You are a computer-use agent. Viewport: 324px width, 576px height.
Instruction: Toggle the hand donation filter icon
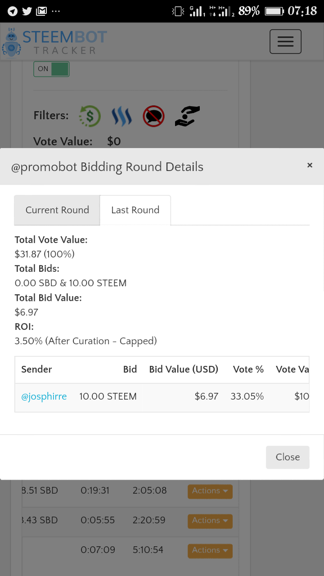[x=187, y=116]
